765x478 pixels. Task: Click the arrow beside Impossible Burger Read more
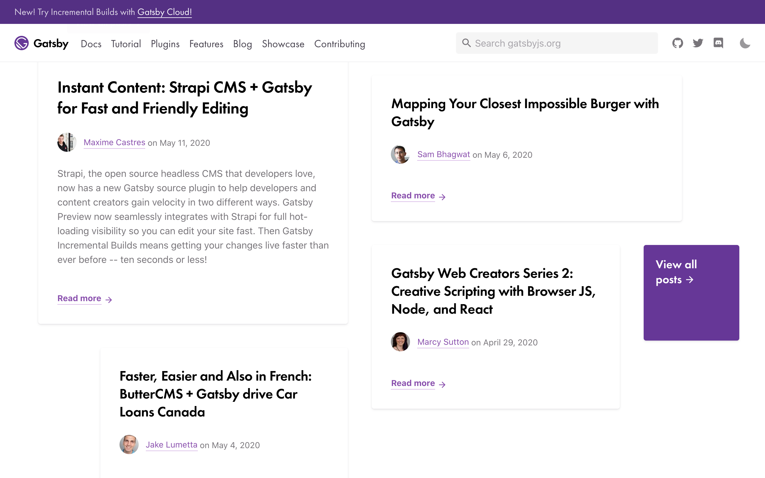[442, 196]
